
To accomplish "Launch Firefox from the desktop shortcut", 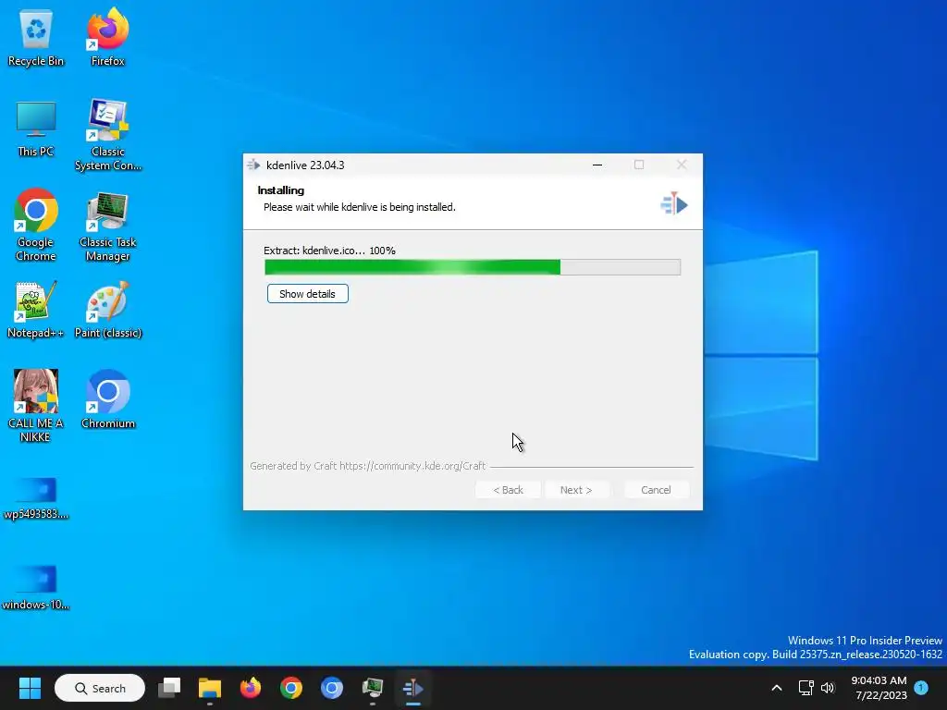I will [107, 37].
